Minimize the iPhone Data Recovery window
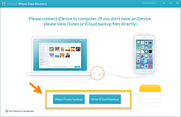This screenshot has height=117, width=181. 170,3
